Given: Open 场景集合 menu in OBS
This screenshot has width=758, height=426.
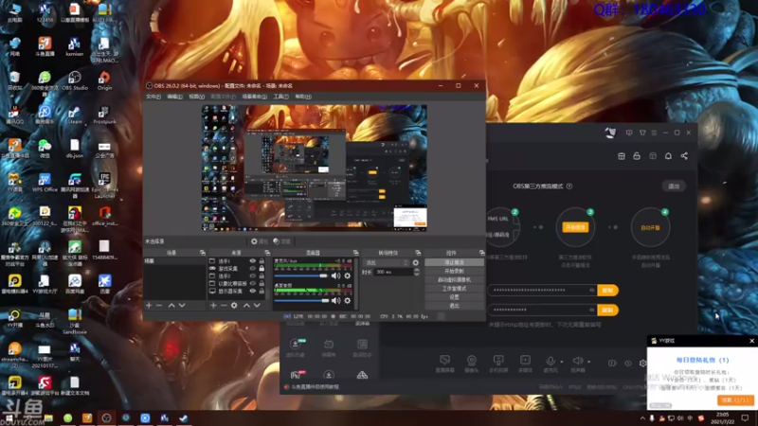Looking at the screenshot, I should tap(254, 97).
